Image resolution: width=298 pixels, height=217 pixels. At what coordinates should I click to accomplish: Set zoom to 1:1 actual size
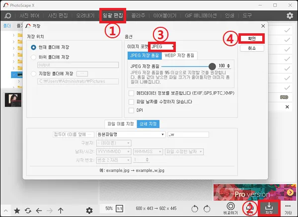click(x=119, y=209)
